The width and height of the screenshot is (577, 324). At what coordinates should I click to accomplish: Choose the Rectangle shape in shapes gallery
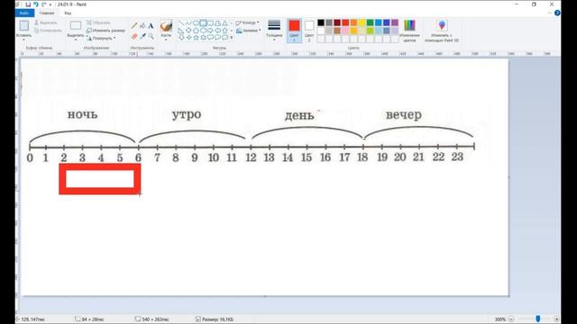[203, 23]
